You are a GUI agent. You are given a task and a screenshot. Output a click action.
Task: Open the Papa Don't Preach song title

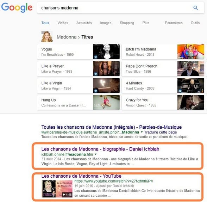click(142, 66)
